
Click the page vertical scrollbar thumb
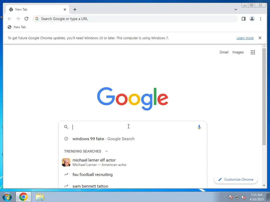pyautogui.click(x=264, y=97)
